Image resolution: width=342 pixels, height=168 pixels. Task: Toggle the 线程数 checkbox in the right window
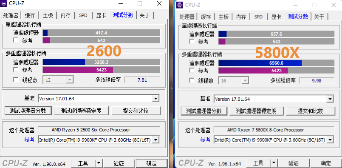coord(192,81)
